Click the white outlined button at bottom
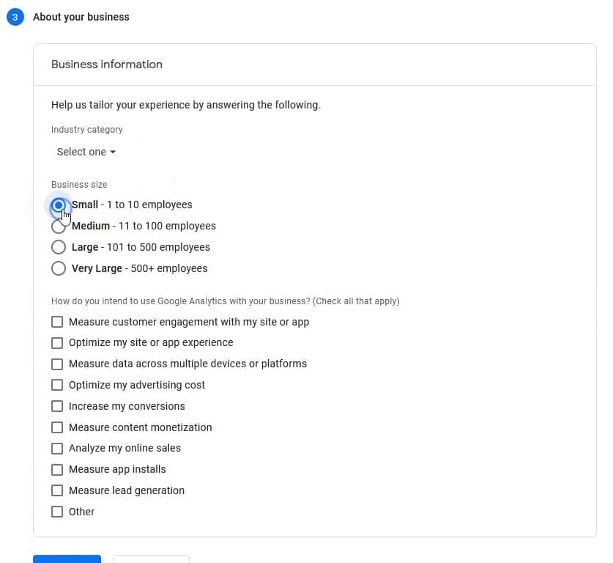The width and height of the screenshot is (613, 563). click(151, 559)
